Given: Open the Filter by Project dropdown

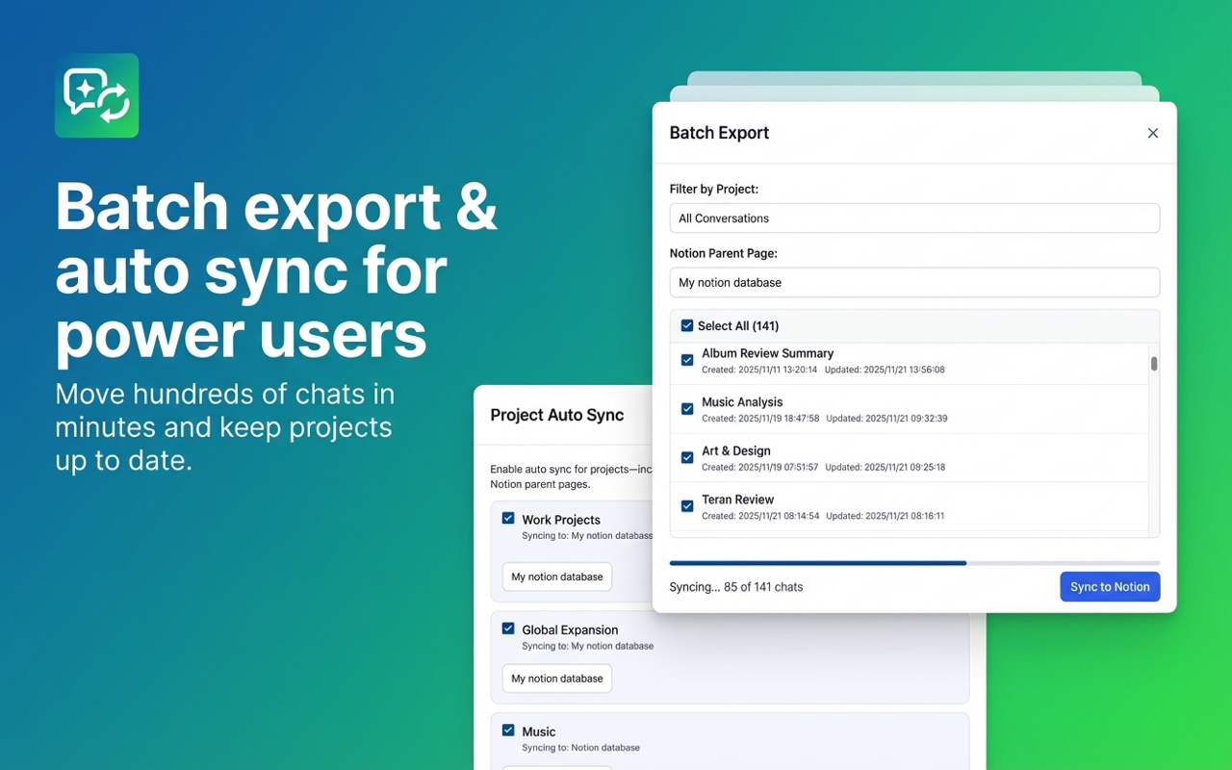Looking at the screenshot, I should pos(914,218).
